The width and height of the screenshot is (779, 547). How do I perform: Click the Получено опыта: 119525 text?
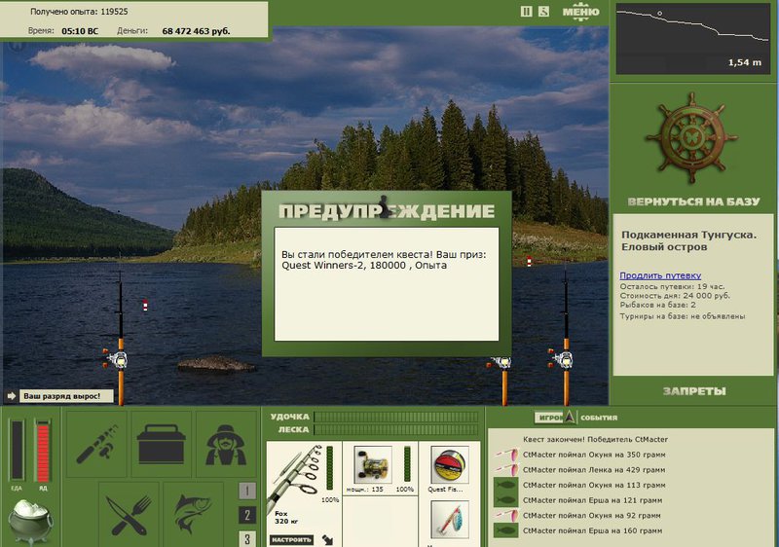pyautogui.click(x=79, y=11)
